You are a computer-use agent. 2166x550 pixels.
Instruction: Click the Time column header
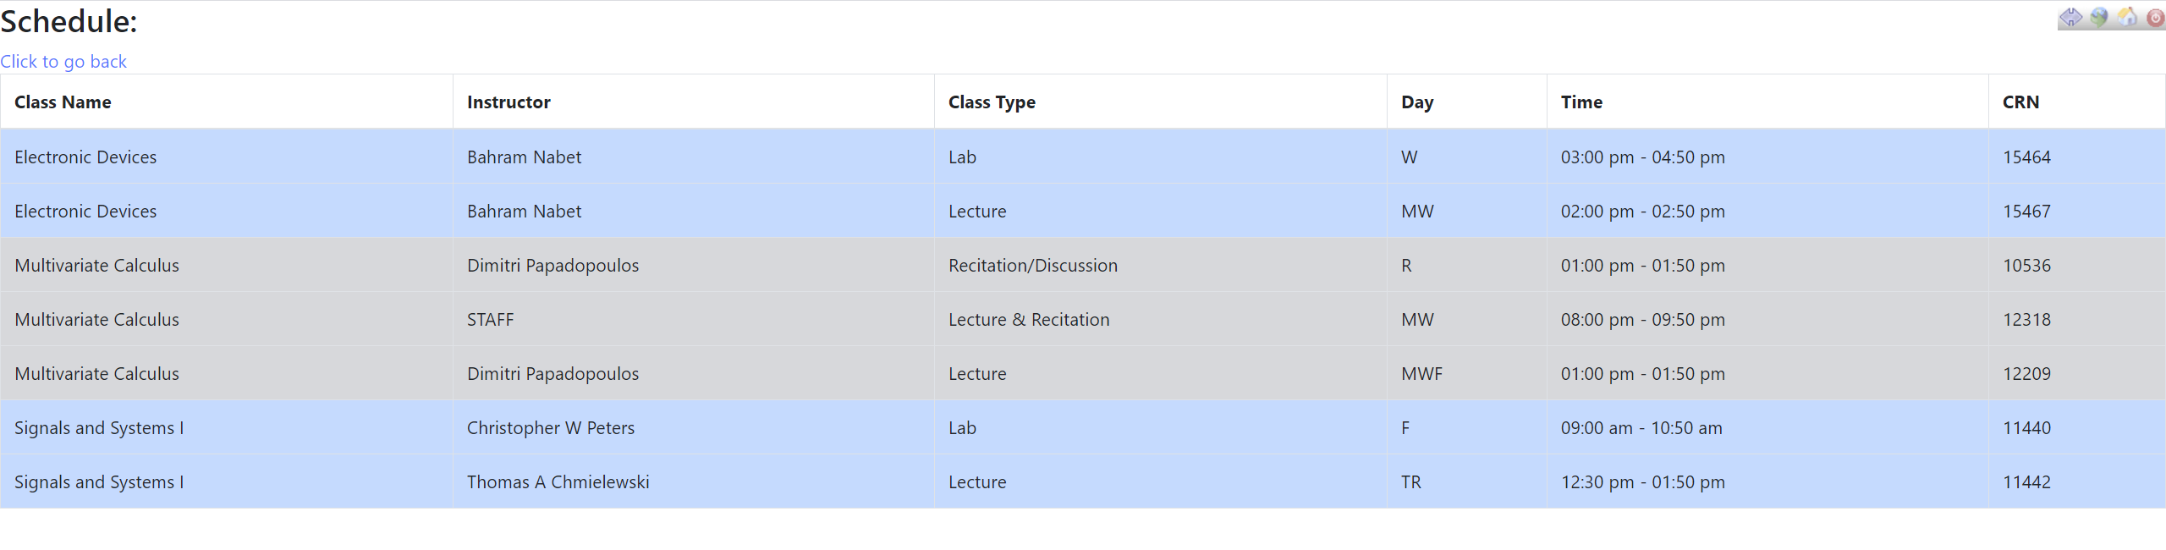point(1581,102)
